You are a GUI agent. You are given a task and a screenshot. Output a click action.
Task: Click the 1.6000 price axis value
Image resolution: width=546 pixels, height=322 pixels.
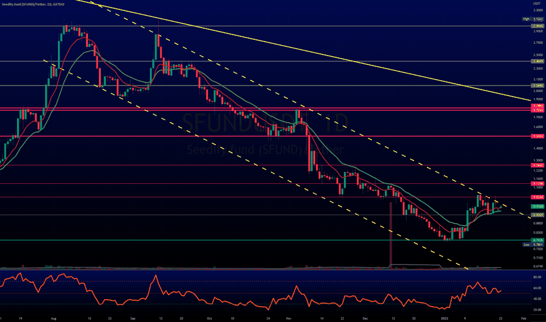pyautogui.click(x=538, y=127)
